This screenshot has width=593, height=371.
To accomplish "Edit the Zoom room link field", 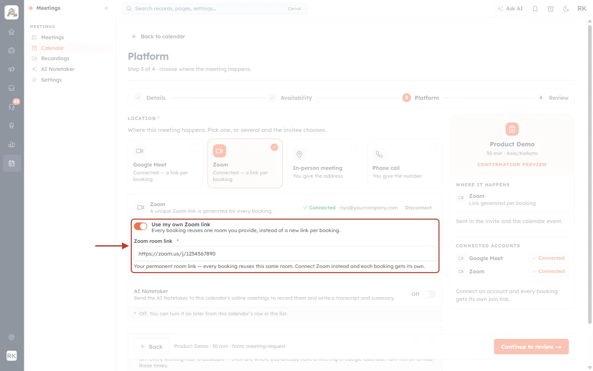I will 285,254.
